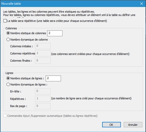Screen dimensions: 146x132
Task: Click the 'Nombre dynamique de lignes' label
Action: 29,84
